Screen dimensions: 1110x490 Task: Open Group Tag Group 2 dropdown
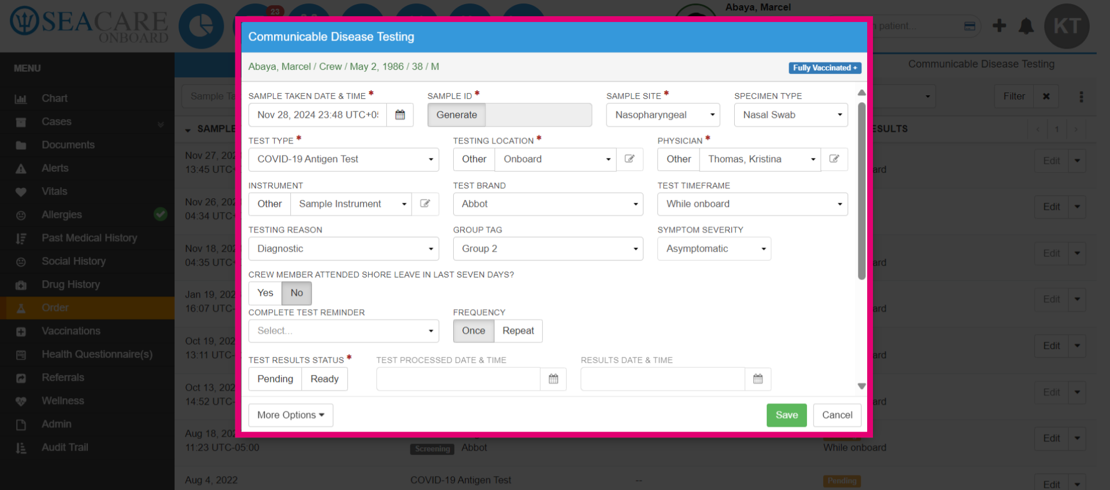point(548,248)
